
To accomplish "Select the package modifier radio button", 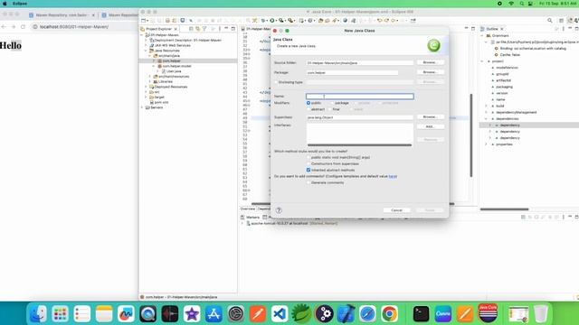I will click(332, 103).
